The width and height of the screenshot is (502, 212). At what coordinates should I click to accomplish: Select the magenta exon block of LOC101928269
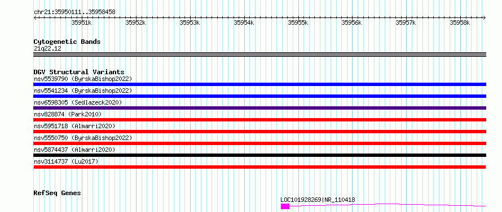285,206
